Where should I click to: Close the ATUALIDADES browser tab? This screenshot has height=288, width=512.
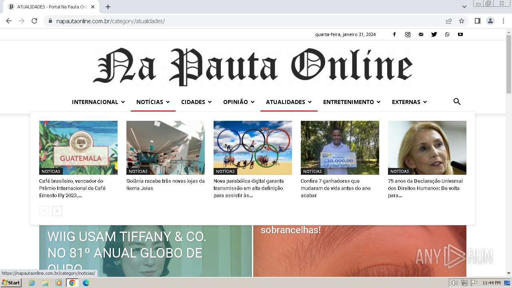pos(93,7)
